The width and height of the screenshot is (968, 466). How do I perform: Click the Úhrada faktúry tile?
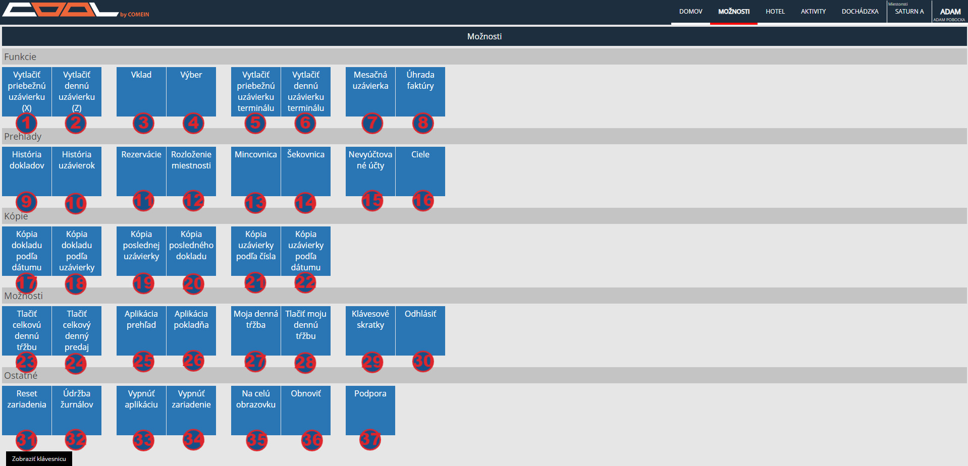[420, 91]
